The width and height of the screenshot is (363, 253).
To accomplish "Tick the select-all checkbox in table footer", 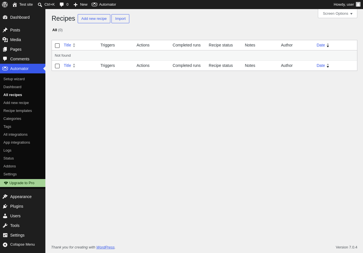I will (x=57, y=66).
